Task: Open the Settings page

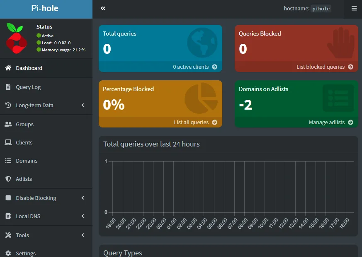Action: point(46,252)
